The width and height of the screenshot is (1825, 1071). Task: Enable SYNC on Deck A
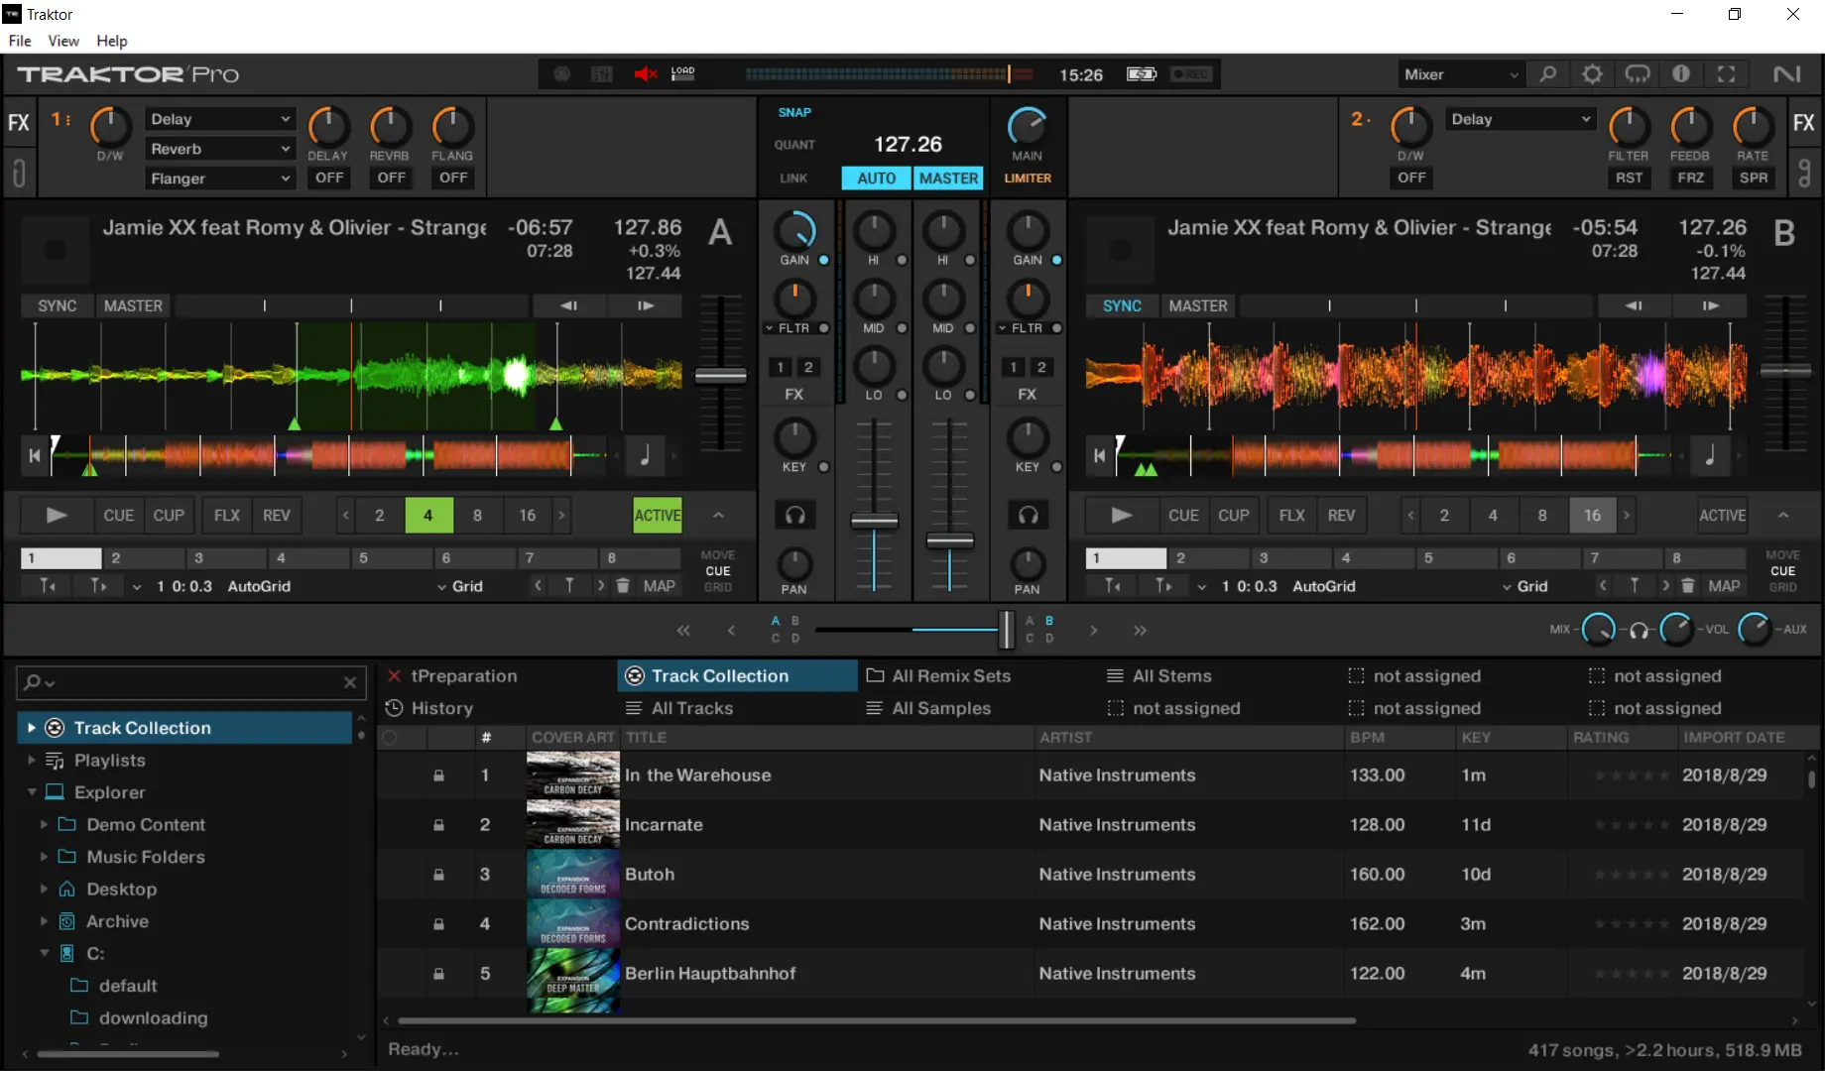pos(57,305)
